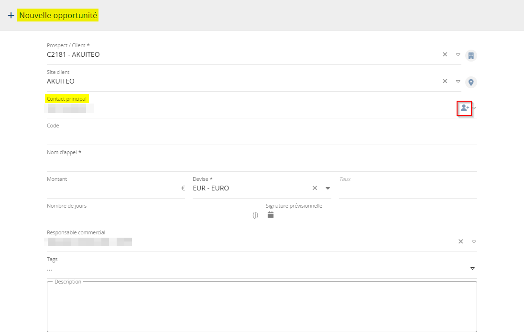Clear the Prospect / Client value
This screenshot has height=336, width=524.
pyautogui.click(x=445, y=54)
